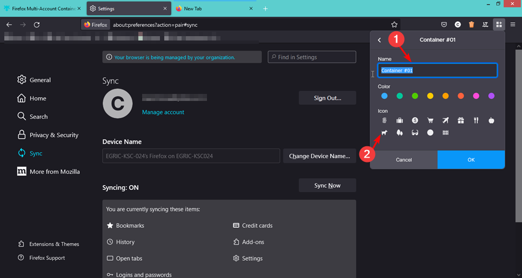
Task: Click the Sign Out button
Action: click(327, 98)
